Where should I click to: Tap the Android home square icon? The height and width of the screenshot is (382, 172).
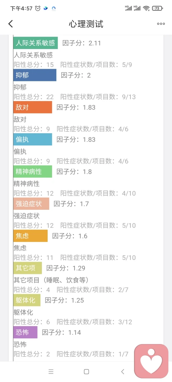pos(86,372)
